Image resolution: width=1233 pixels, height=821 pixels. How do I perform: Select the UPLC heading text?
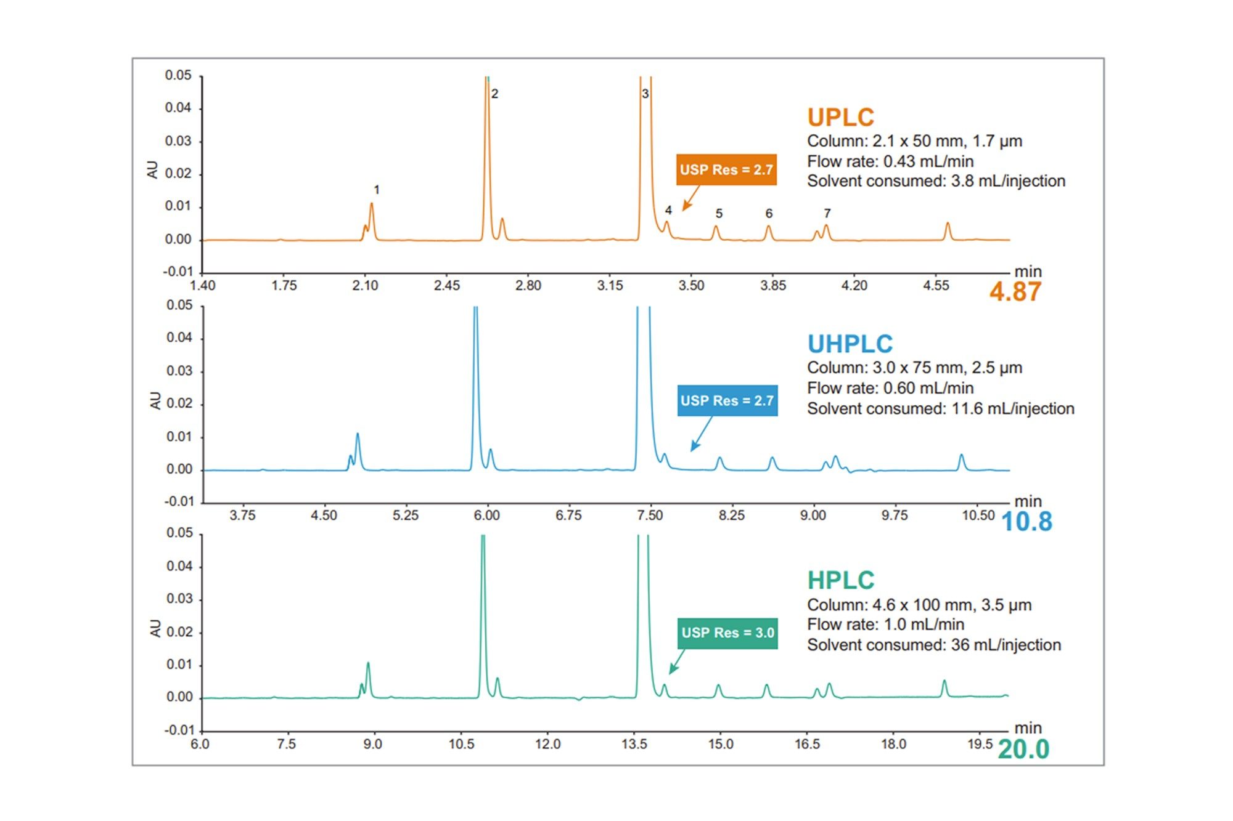[840, 117]
